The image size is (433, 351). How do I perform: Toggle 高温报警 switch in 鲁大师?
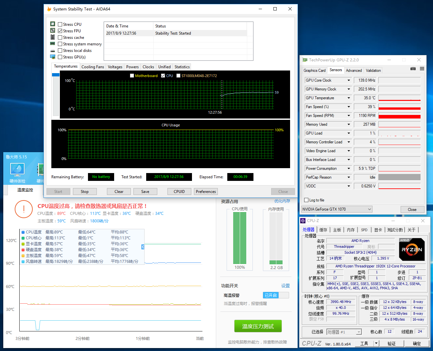click(x=276, y=295)
